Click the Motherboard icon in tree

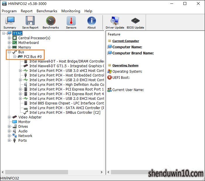(15, 42)
